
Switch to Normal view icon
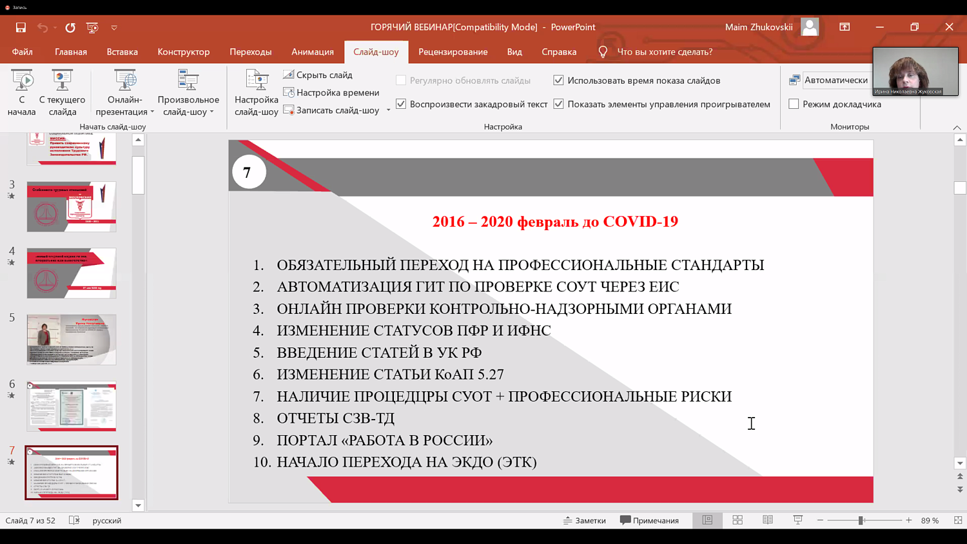coord(707,520)
